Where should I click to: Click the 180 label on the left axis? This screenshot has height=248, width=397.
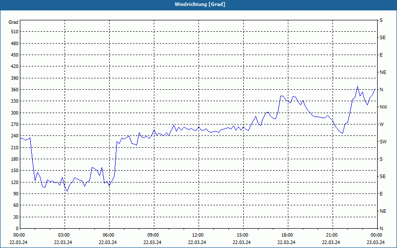pyautogui.click(x=15, y=159)
